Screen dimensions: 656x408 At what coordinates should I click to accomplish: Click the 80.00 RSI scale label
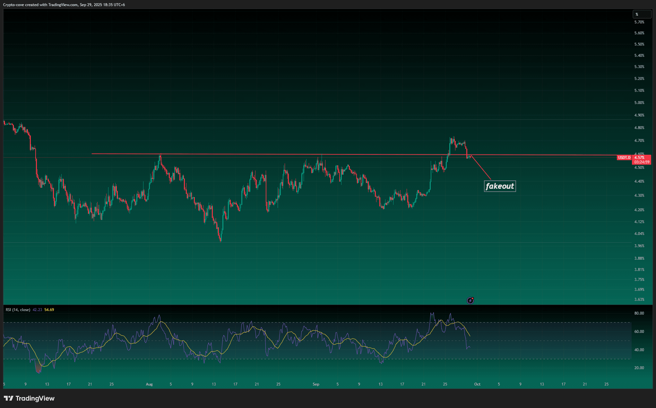tap(639, 313)
